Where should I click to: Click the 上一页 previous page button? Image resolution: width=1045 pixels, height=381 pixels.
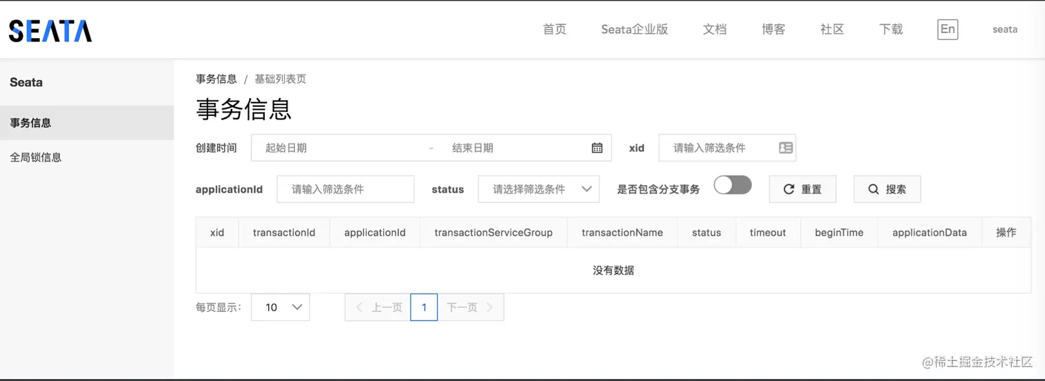coord(377,307)
